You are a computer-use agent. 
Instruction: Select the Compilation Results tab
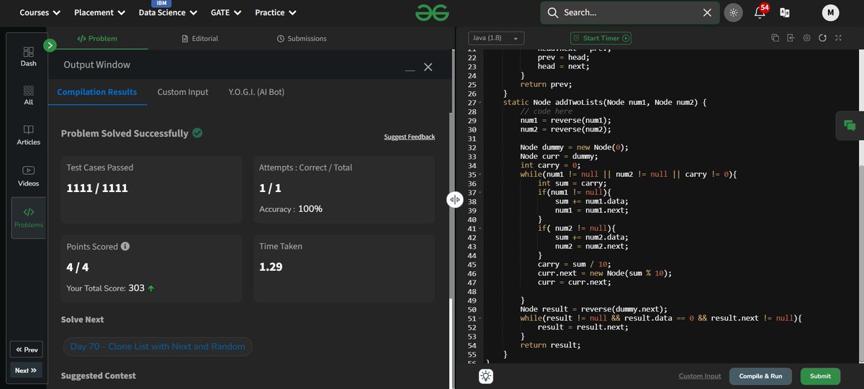click(97, 92)
